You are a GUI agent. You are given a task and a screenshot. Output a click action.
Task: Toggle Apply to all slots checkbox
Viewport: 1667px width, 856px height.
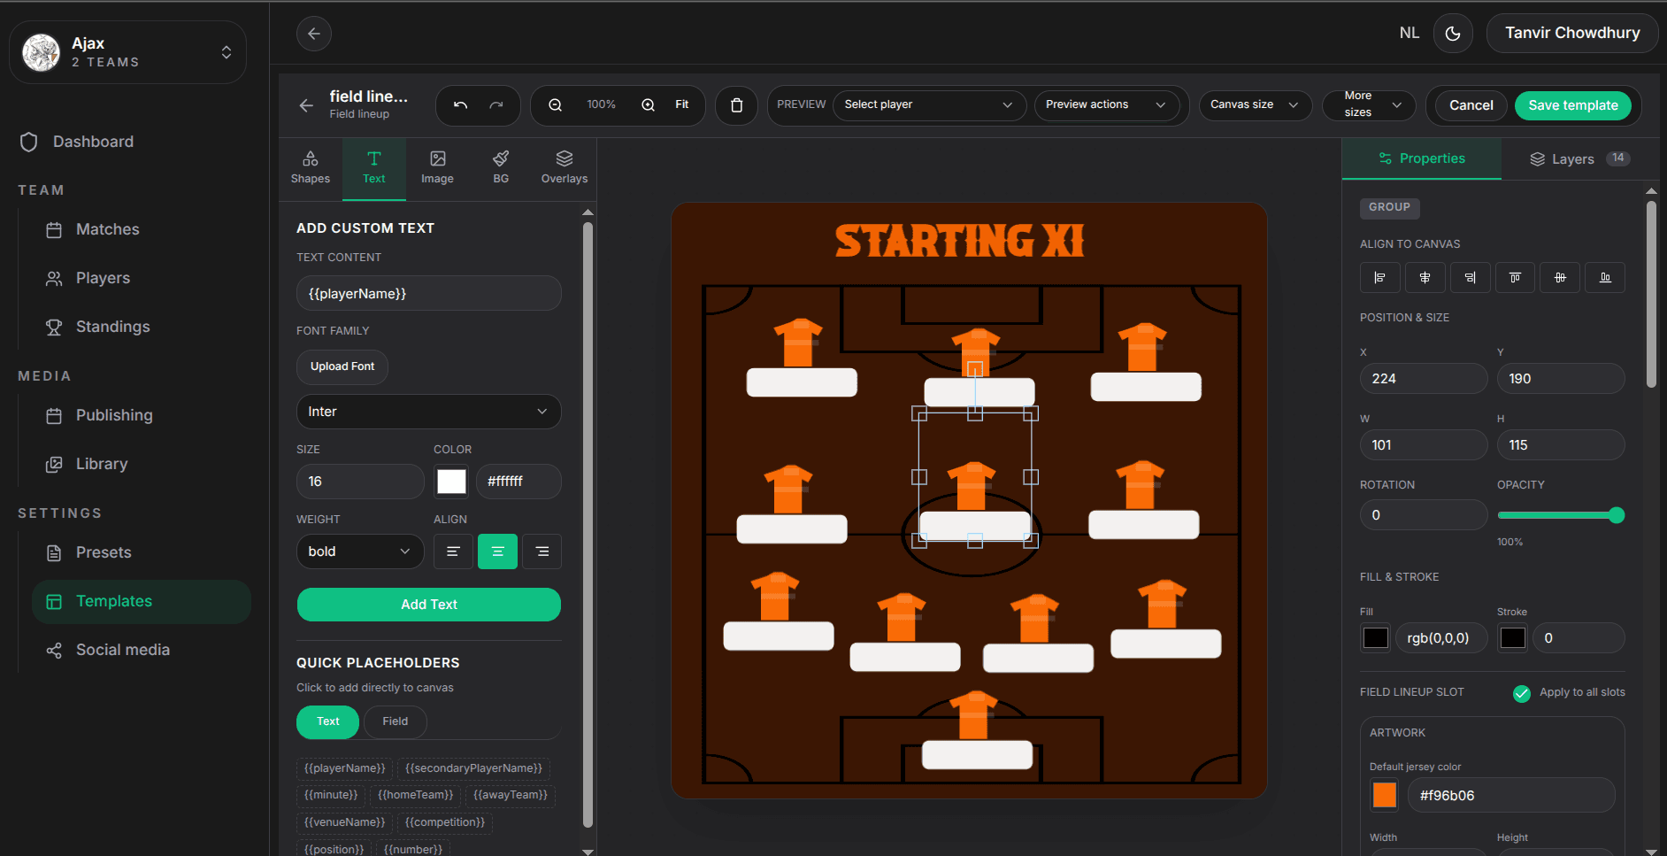pyautogui.click(x=1522, y=693)
